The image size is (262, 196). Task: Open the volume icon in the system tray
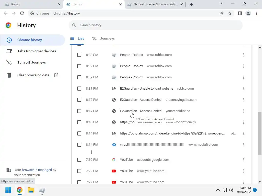click(231, 190)
